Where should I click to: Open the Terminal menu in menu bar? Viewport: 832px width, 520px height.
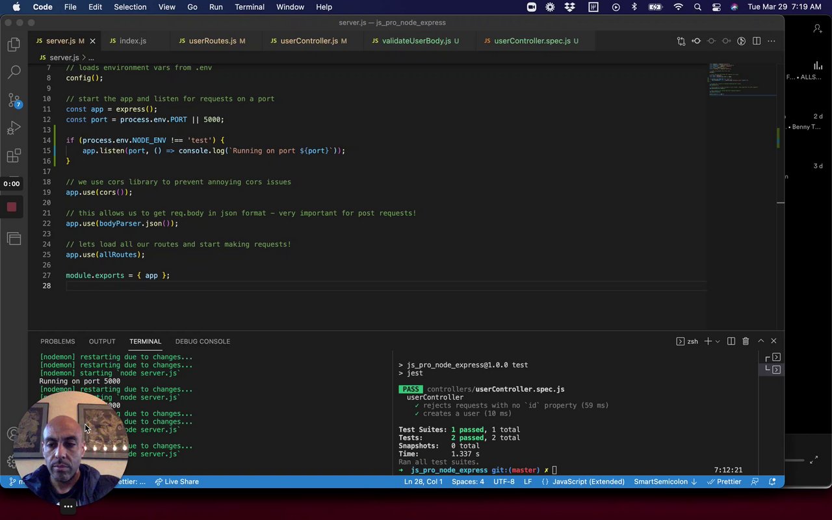pyautogui.click(x=250, y=7)
